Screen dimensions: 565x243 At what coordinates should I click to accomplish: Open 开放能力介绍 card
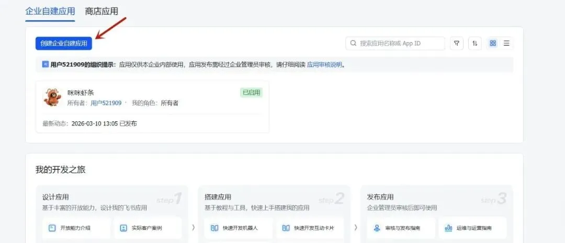[76, 228]
